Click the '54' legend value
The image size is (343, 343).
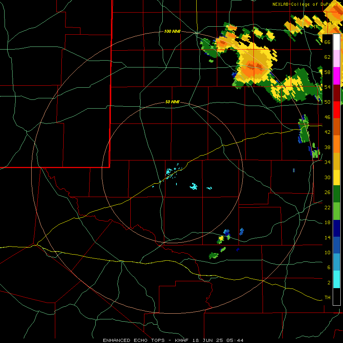327,87
